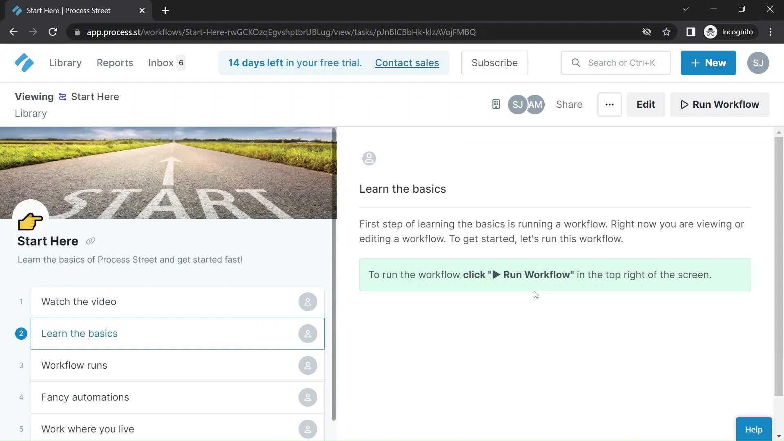Click the Edit button

tap(646, 104)
